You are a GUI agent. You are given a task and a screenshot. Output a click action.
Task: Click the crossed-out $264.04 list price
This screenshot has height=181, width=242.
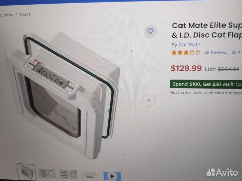[x=228, y=69]
